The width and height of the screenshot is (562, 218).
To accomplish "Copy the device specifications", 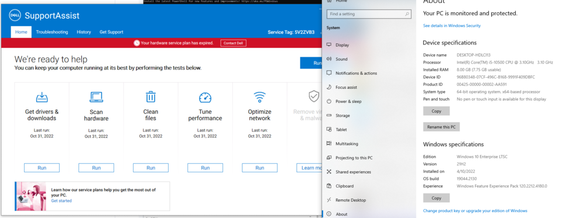I will (436, 111).
